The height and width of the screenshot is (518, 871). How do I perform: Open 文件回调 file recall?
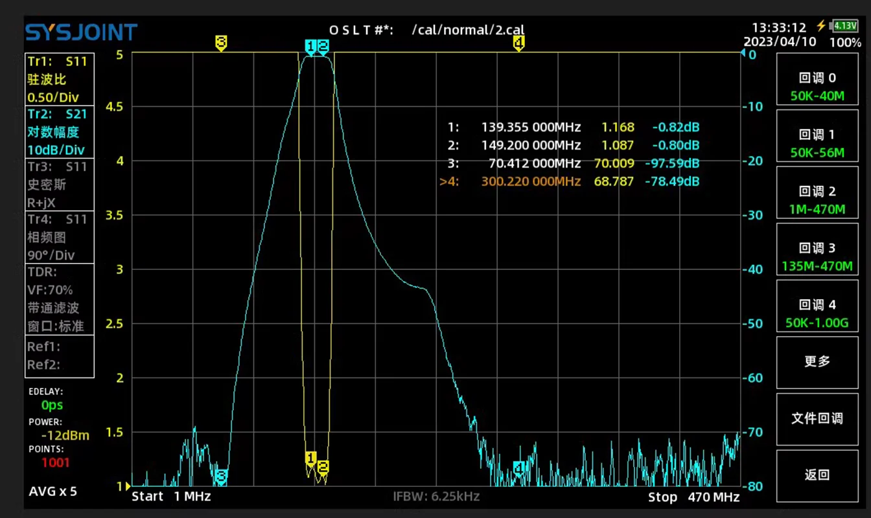click(x=817, y=418)
